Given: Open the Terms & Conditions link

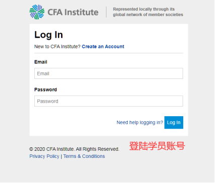Looking at the screenshot, I should tap(84, 156).
